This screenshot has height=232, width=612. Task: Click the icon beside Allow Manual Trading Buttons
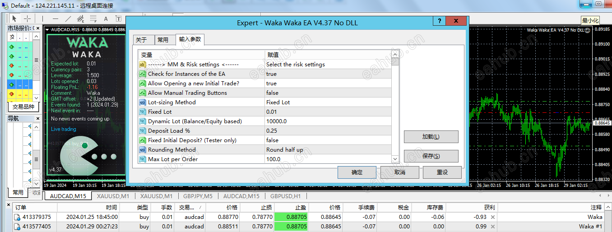143,93
